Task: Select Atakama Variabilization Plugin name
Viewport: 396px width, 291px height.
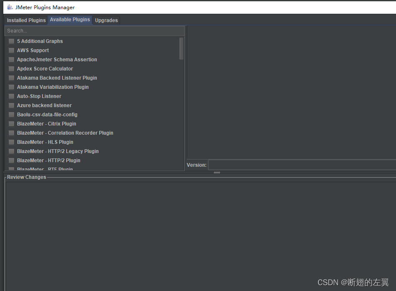Action: tap(53, 87)
